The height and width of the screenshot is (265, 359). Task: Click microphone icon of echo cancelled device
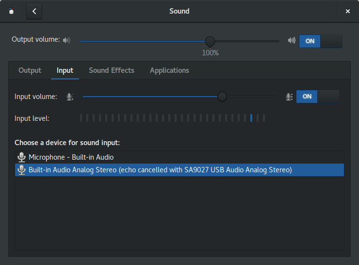(21, 170)
